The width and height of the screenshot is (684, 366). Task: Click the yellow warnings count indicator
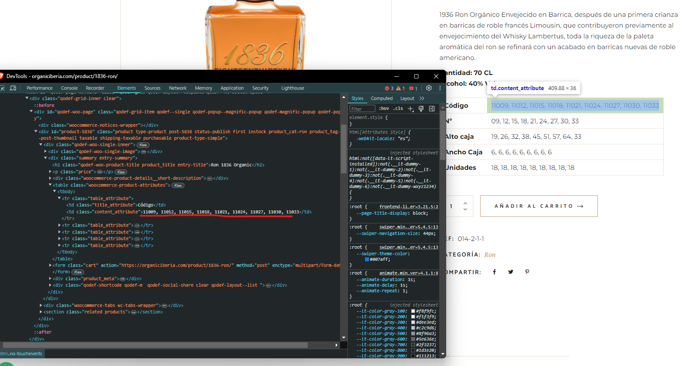[x=400, y=88]
